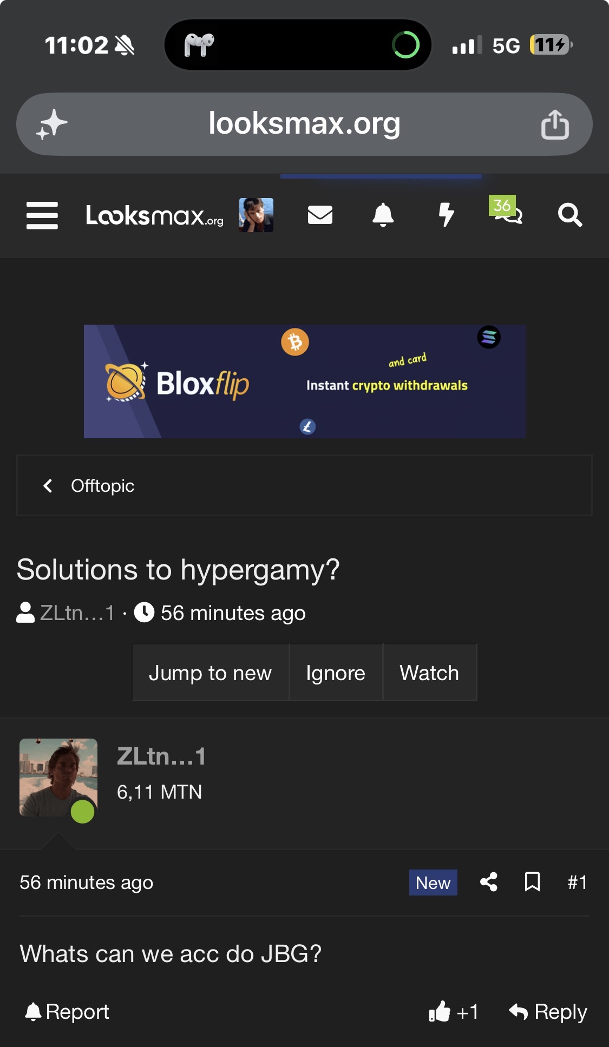Open the account avatar menu in the navbar
This screenshot has width=609, height=1047.
pos(256,215)
